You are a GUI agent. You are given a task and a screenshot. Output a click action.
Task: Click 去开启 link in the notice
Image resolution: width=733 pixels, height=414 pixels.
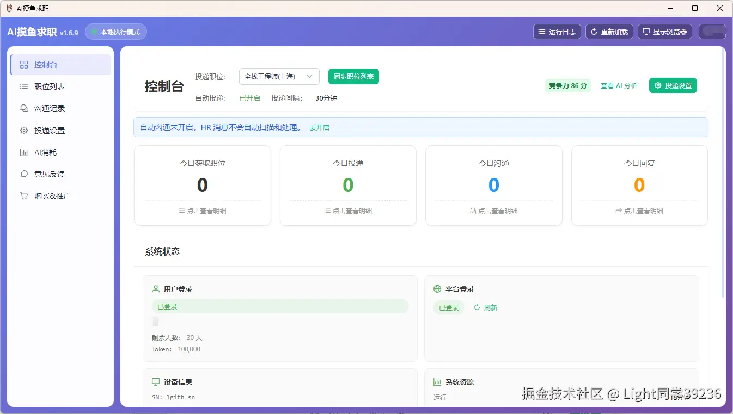319,127
